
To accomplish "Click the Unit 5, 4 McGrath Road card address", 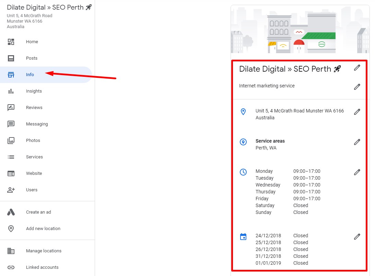I will pyautogui.click(x=300, y=114).
